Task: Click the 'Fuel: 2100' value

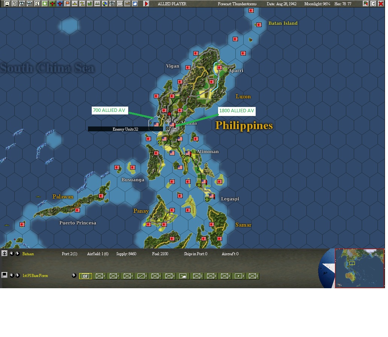Action: pos(160,254)
